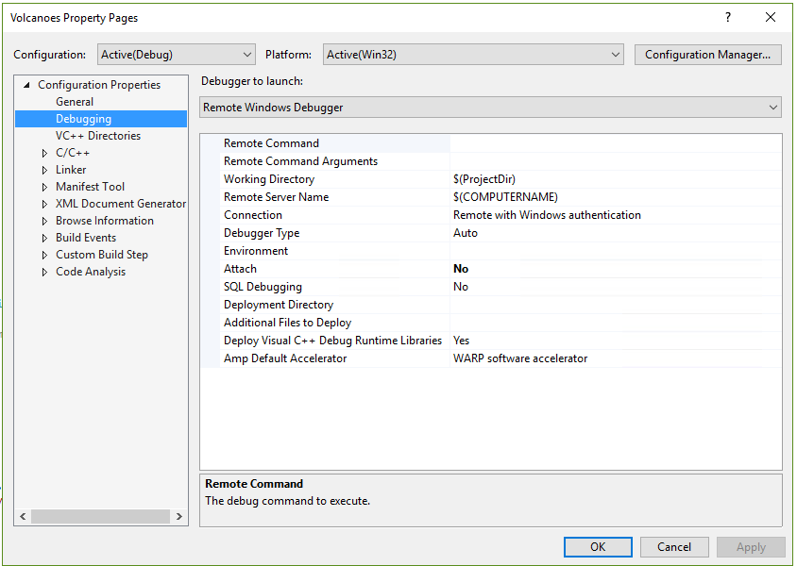The width and height of the screenshot is (797, 566).
Task: Collapse the Configuration Properties node
Action: coord(25,84)
